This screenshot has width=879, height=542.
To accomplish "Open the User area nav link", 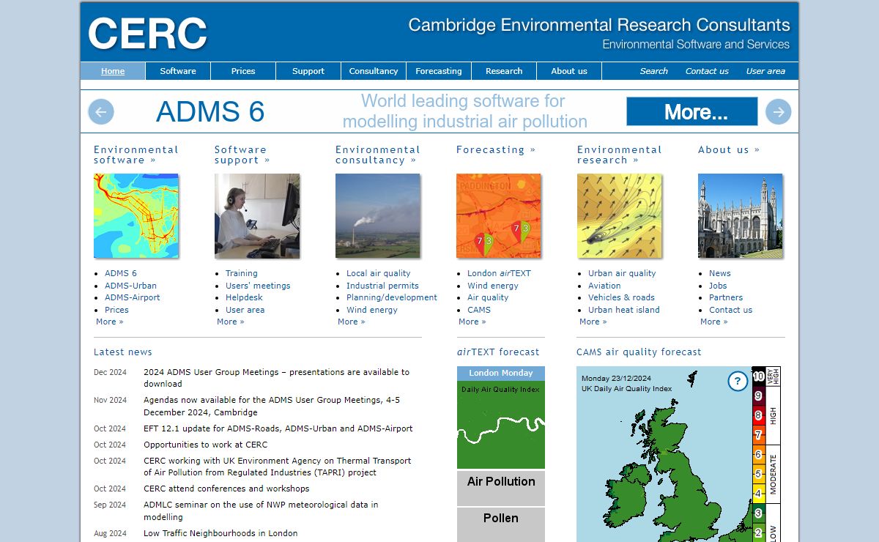I will [765, 71].
